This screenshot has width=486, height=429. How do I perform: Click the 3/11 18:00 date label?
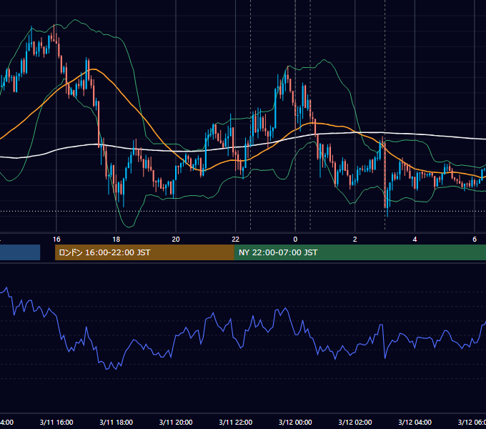(116, 422)
